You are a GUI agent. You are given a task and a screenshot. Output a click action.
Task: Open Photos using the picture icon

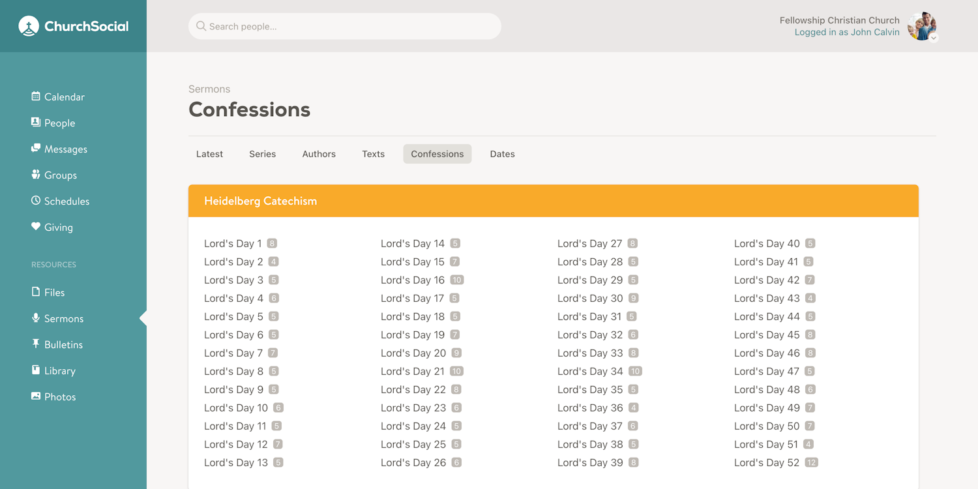(35, 396)
